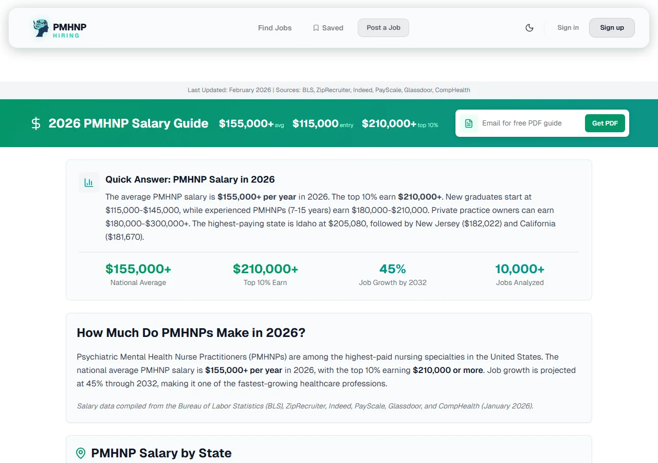
Task: Click the 2026 PMHNP Salary Guide title
Action: [129, 123]
